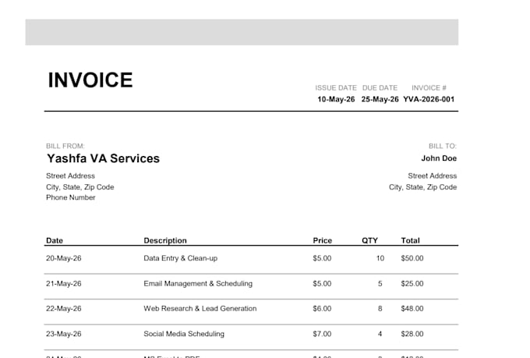Click the Description column header
Viewport: 530px width, 358px height.
[x=165, y=240]
